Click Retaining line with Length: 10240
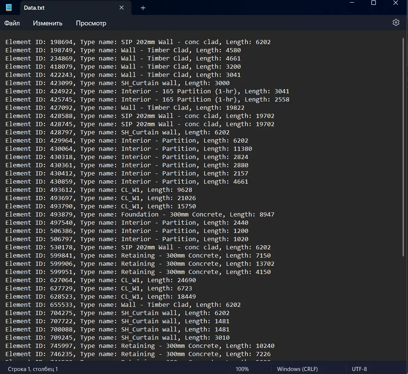 click(140, 346)
